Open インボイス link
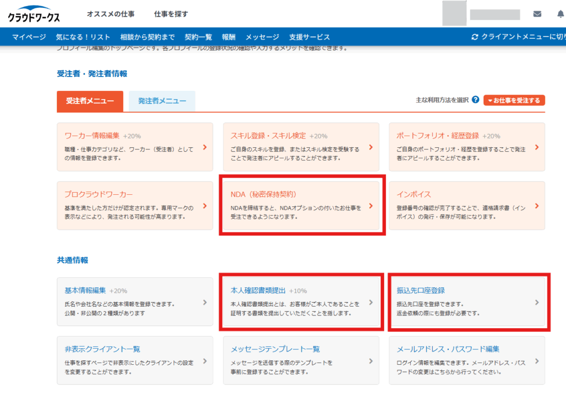The image size is (566, 393). click(x=413, y=194)
